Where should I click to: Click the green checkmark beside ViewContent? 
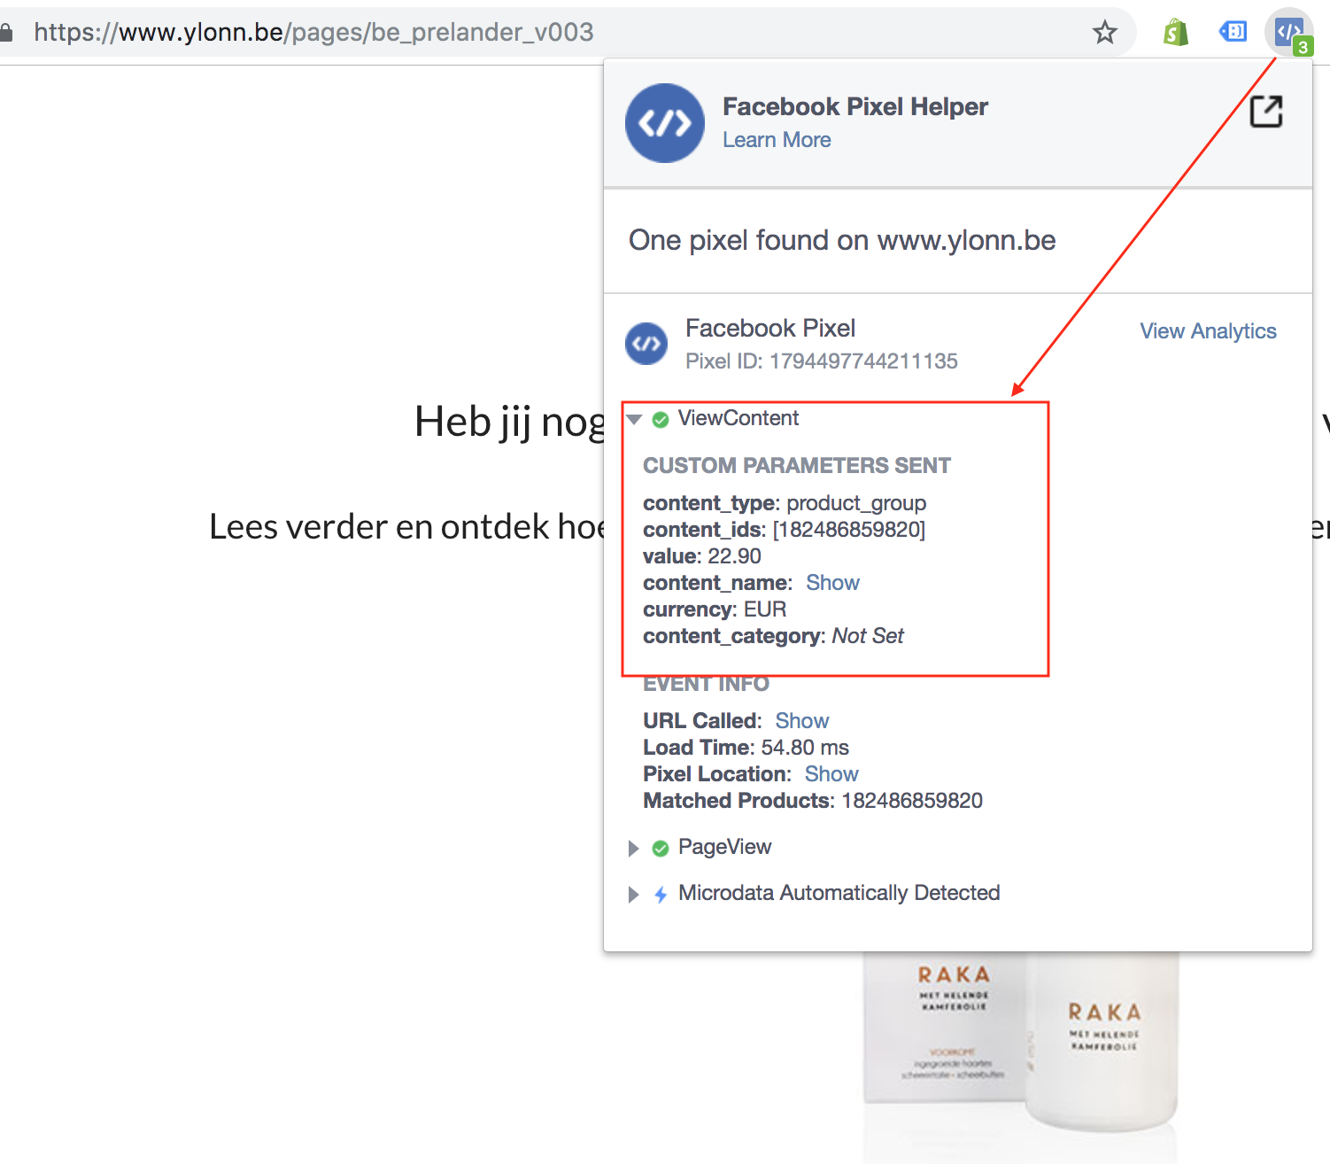pos(661,419)
